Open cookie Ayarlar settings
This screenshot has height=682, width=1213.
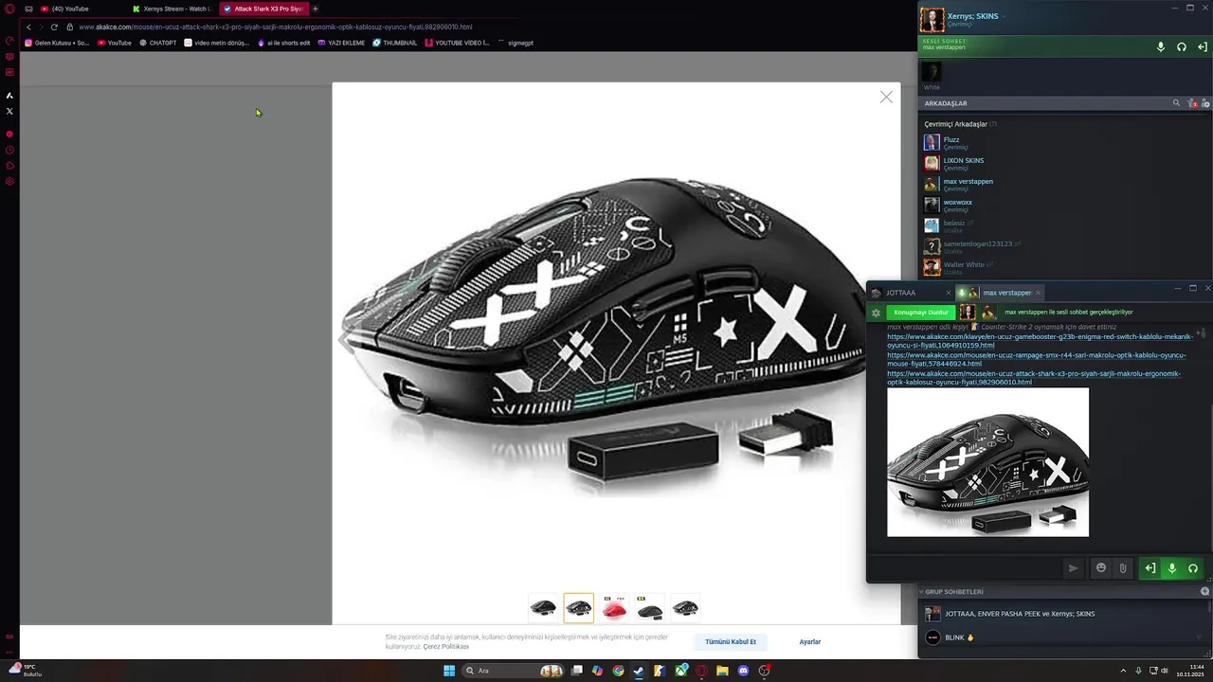[x=810, y=641]
